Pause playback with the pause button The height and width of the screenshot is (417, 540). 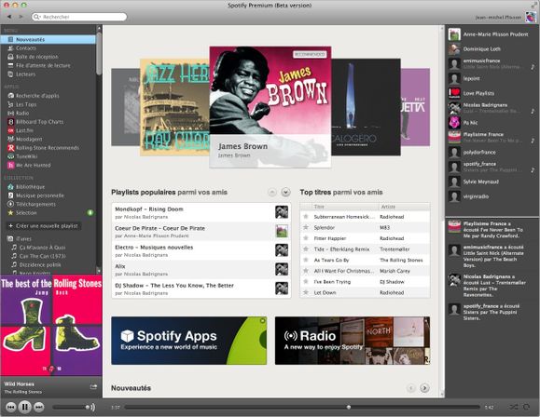coord(25,407)
